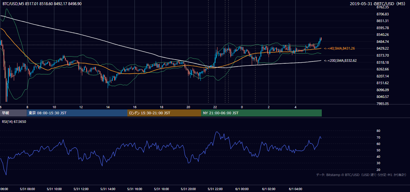Screen dimensions: 410x192
Task: Click hour label 16 under price chart
Action: 135,107
